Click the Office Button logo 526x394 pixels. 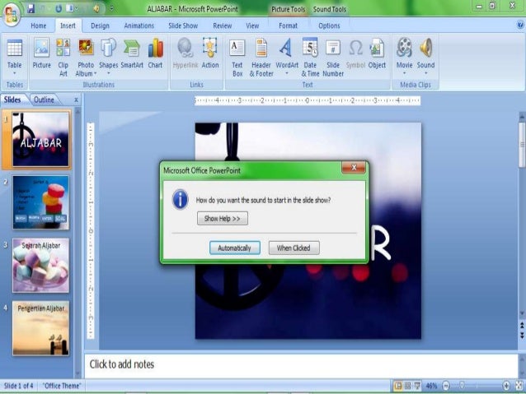[12, 14]
